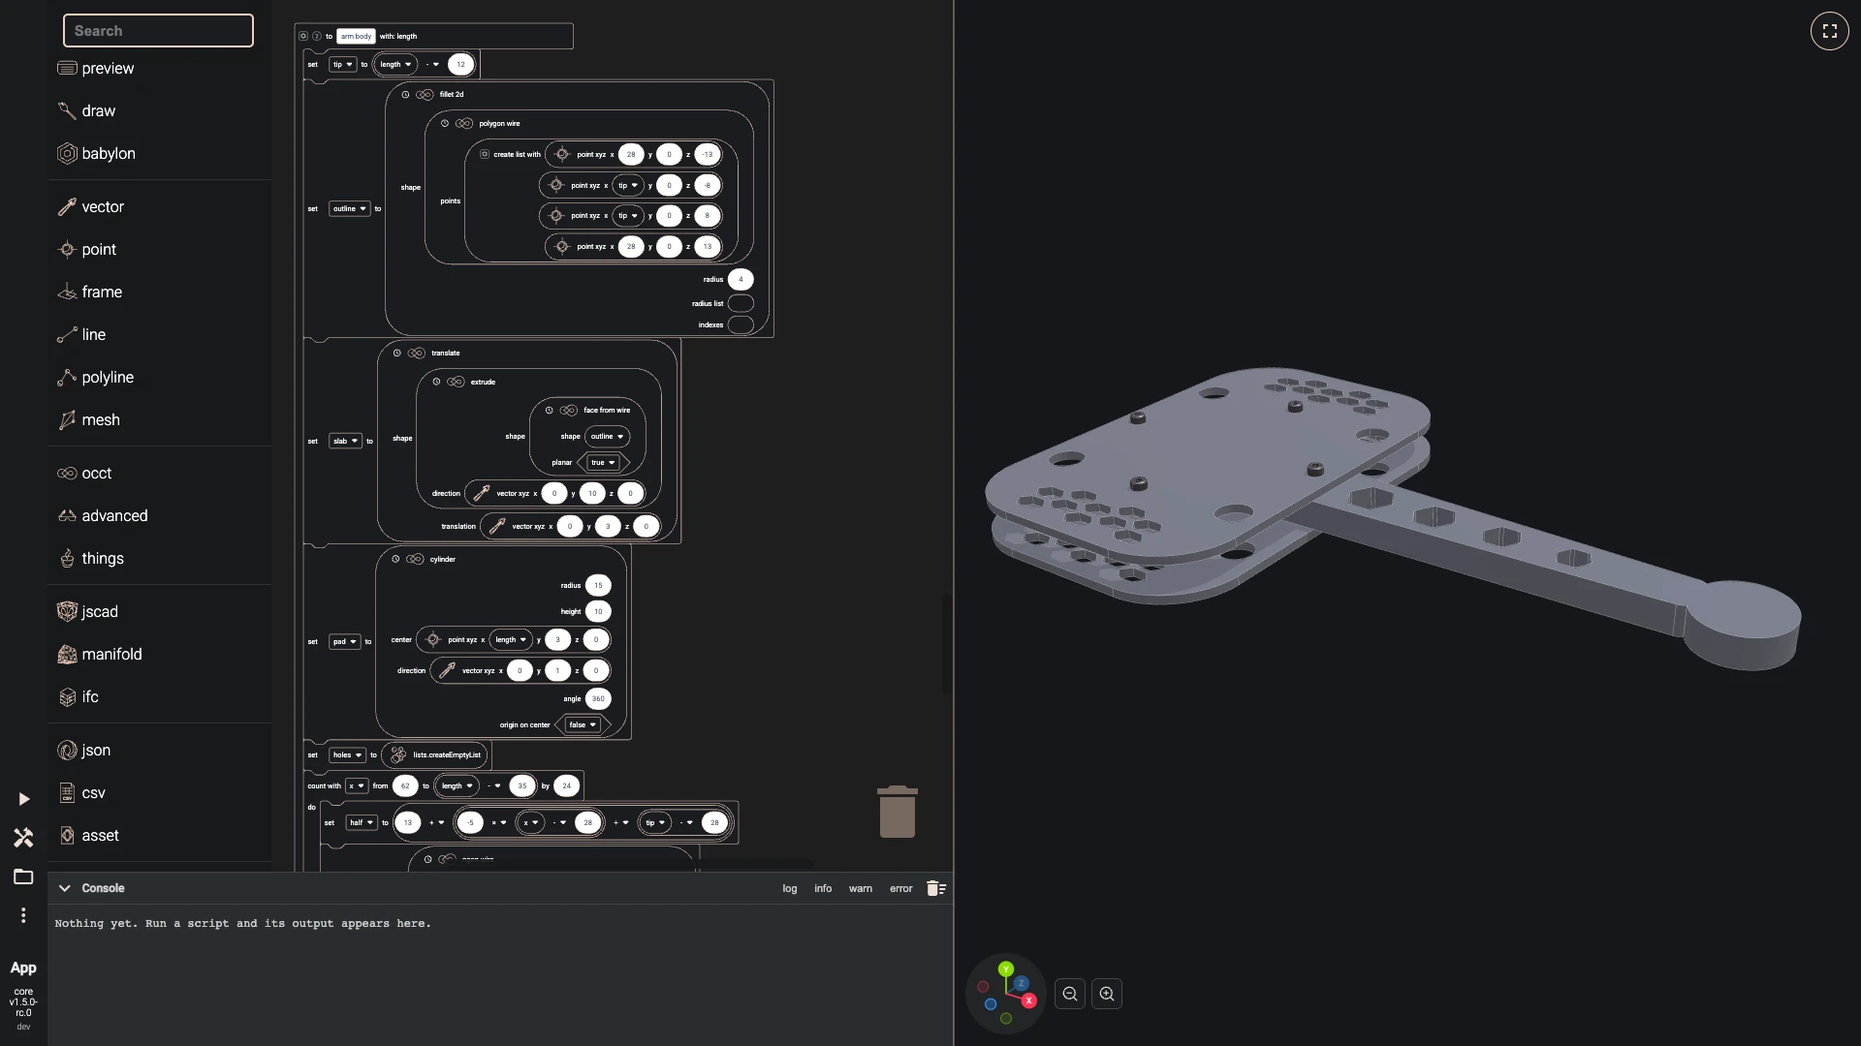This screenshot has height=1046, width=1861.
Task: Open the draw category
Action: click(86, 110)
